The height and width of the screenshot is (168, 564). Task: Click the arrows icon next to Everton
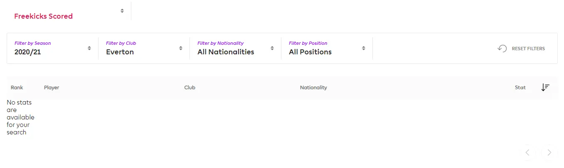(181, 48)
